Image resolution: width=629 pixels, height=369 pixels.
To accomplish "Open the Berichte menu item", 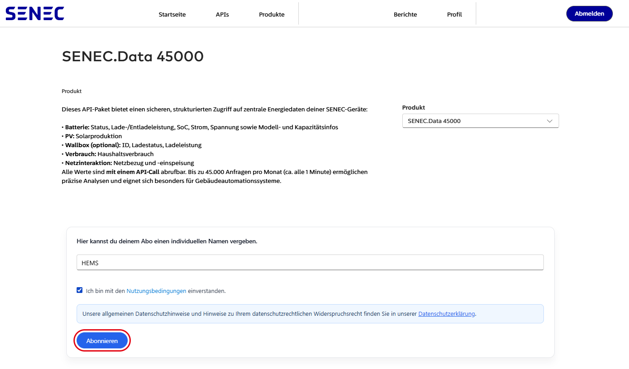I will 405,14.
